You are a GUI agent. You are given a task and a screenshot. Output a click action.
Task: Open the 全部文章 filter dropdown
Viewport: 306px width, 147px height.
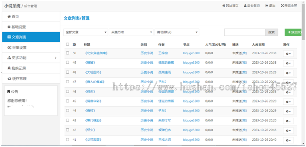86,32
